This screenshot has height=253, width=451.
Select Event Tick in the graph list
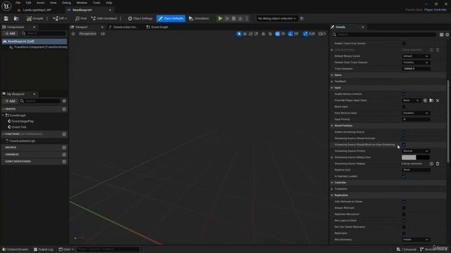click(x=17, y=127)
